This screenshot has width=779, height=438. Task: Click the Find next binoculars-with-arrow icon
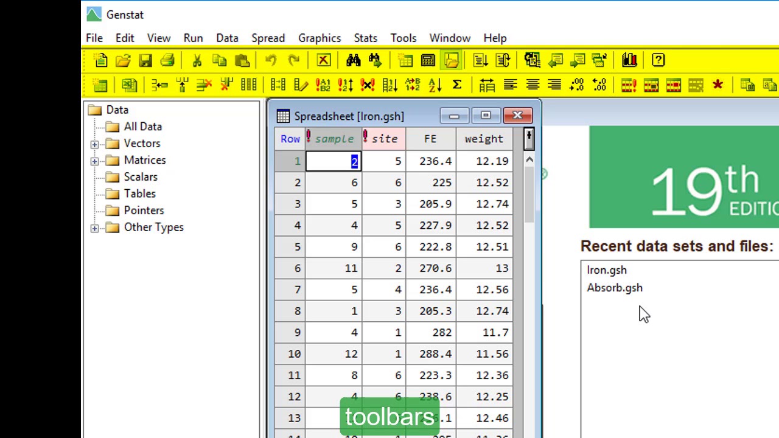[x=375, y=60]
